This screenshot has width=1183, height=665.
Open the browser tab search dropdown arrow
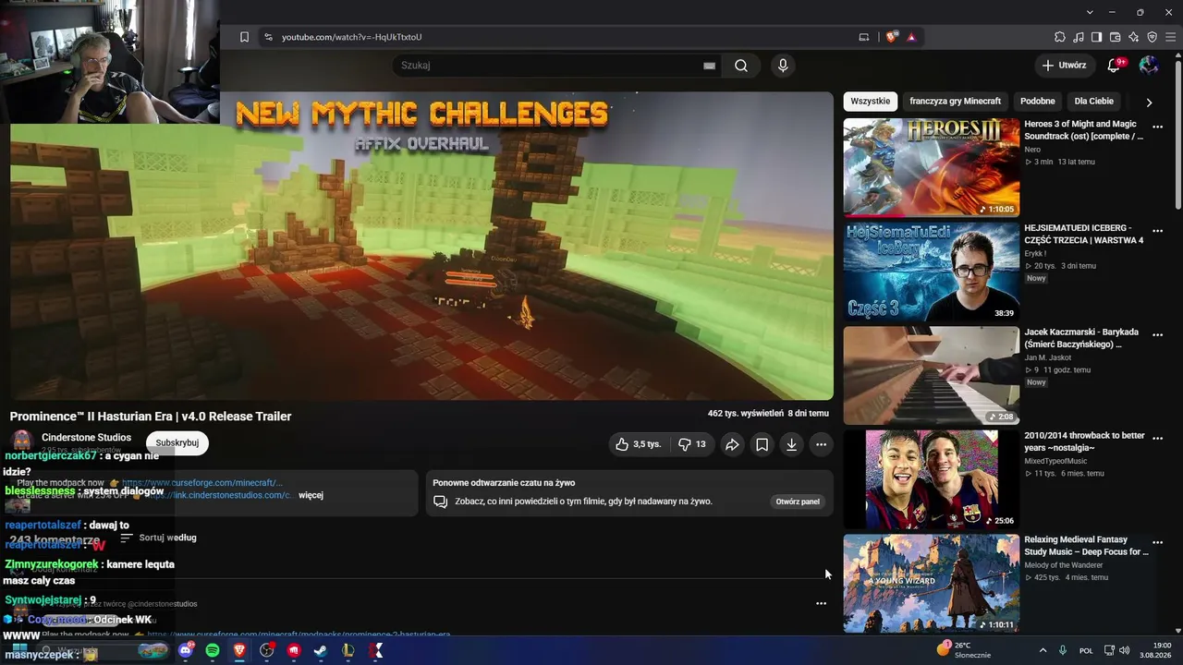[x=1091, y=12]
